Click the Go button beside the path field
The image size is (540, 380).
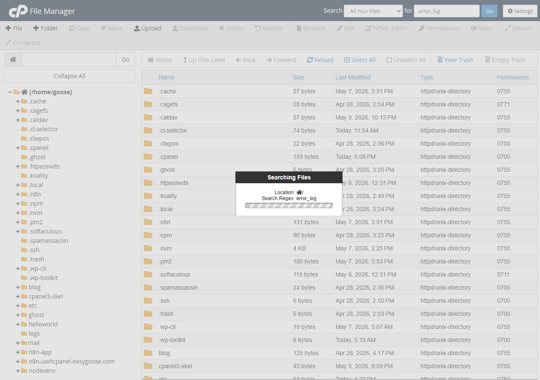[x=125, y=60]
